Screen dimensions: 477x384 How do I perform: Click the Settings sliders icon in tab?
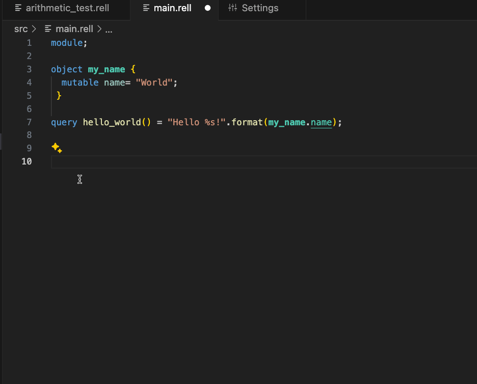coord(233,8)
